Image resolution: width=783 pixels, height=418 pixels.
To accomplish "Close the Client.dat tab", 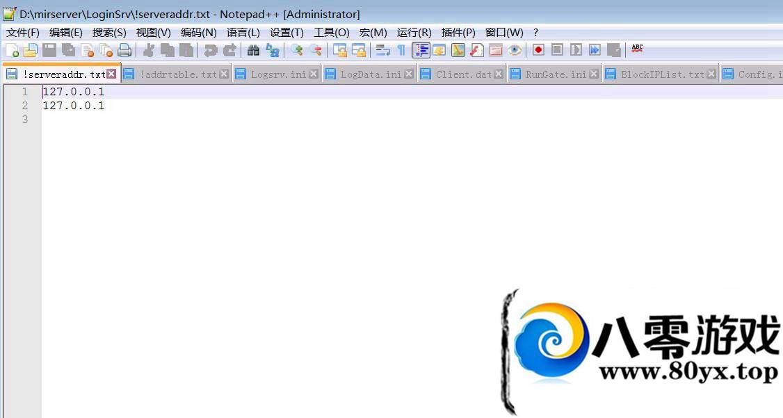I will coord(499,74).
